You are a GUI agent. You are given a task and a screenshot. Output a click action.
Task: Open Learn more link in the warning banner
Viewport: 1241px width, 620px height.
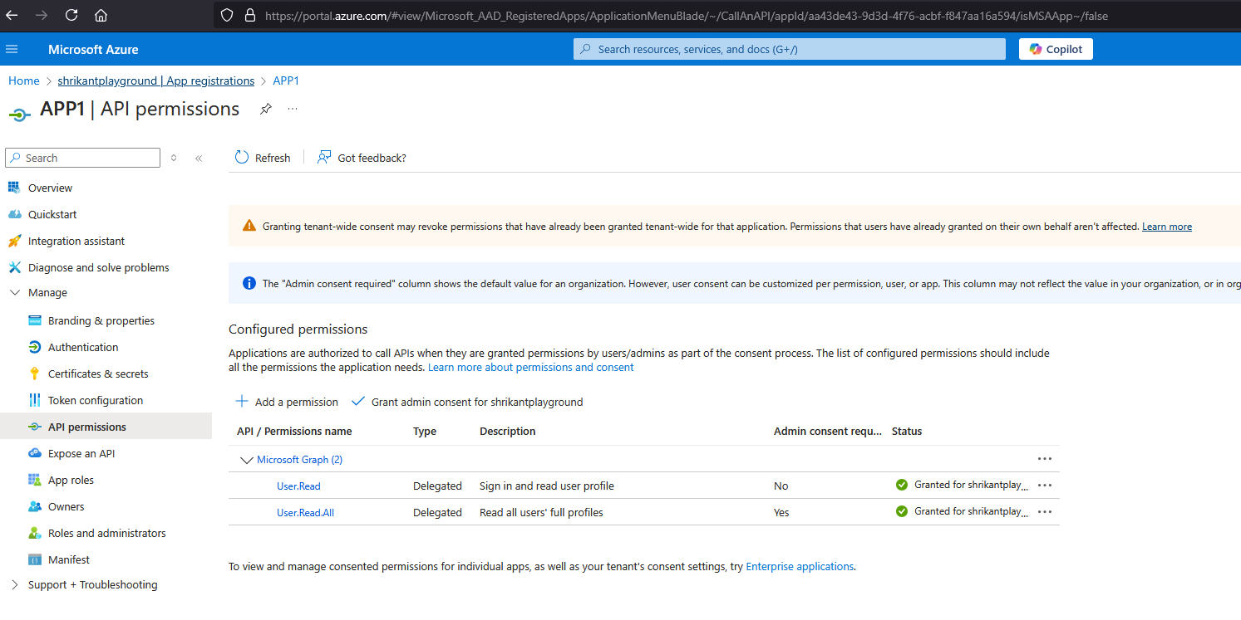coord(1167,227)
